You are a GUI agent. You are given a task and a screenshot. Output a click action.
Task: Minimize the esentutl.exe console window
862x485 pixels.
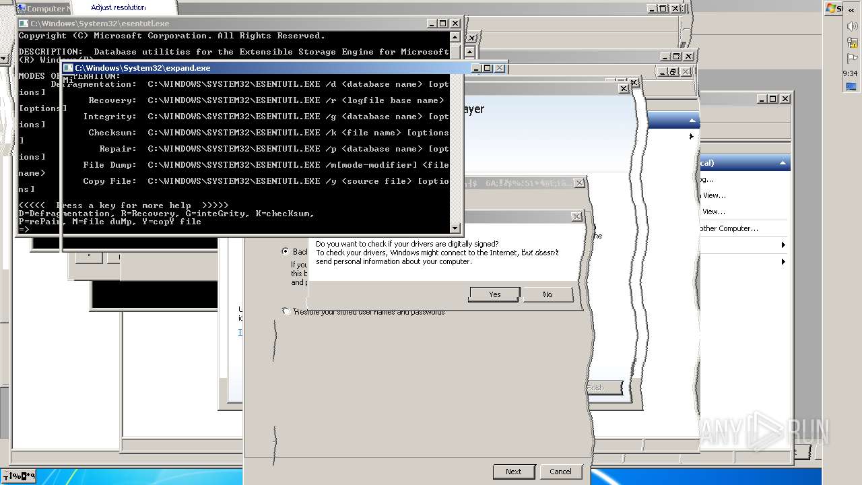[432, 24]
